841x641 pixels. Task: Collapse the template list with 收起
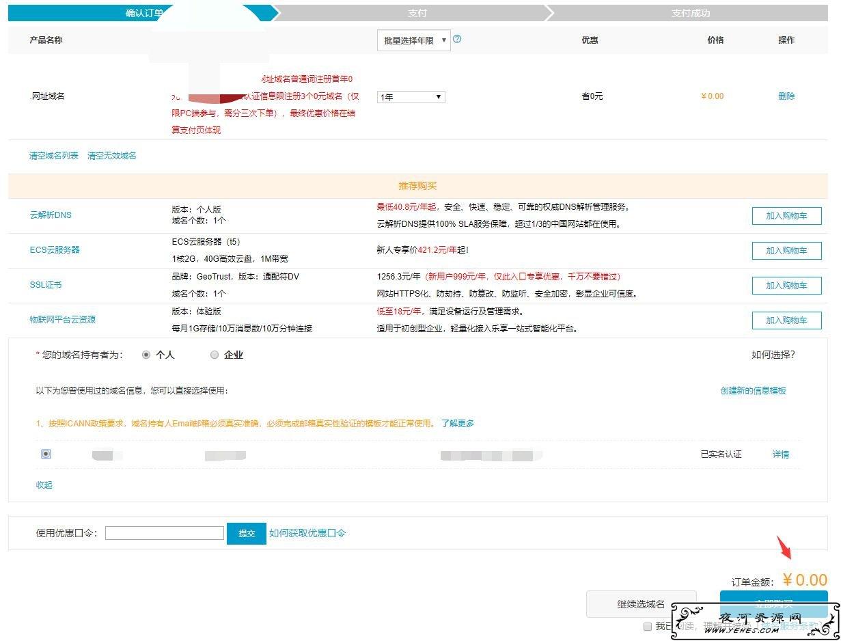(x=44, y=485)
